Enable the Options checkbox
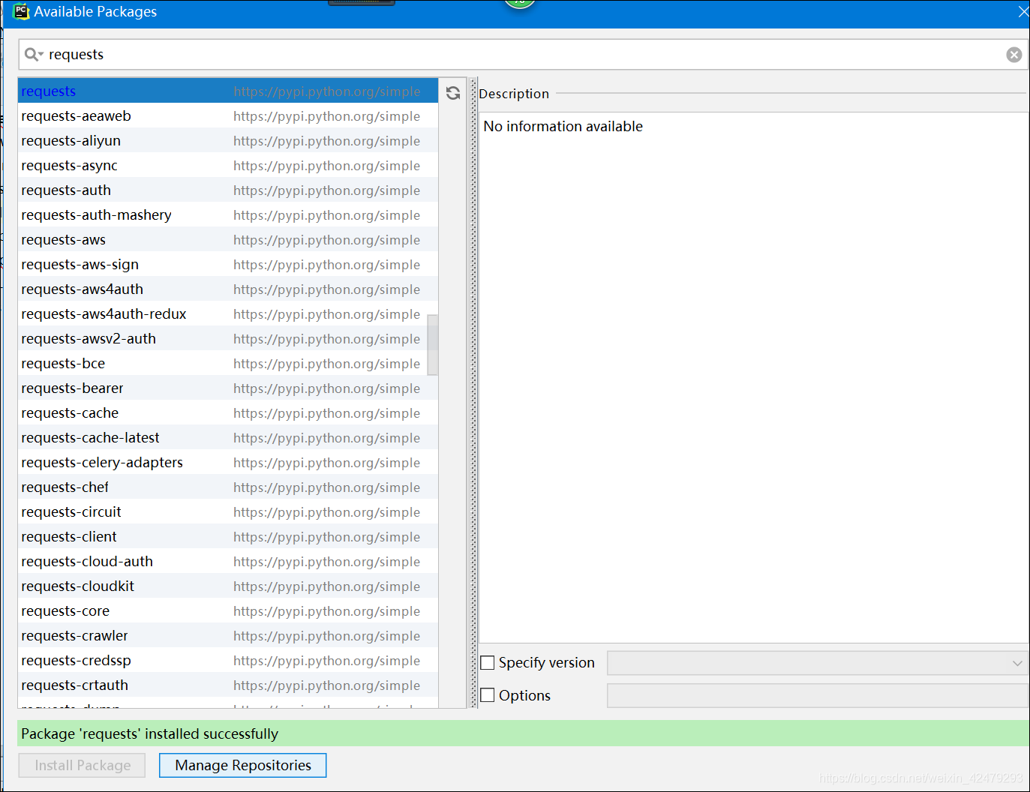 pyautogui.click(x=488, y=695)
